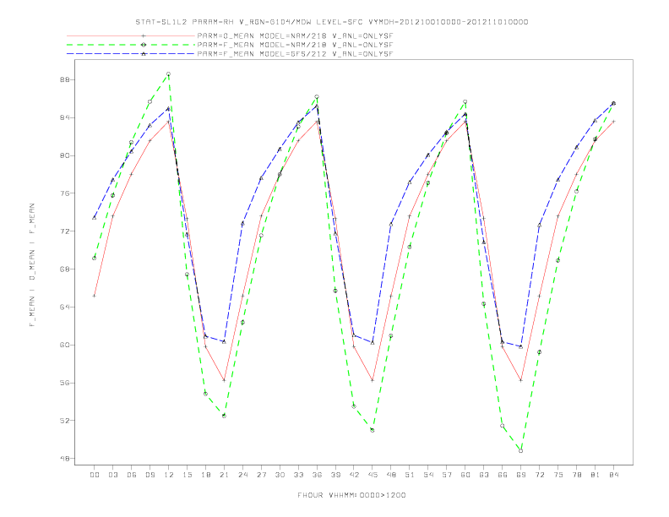669x517 pixels.
Task: Click the x-axis title FHOUR VHHMM:0000>1200
Action: tap(351, 495)
